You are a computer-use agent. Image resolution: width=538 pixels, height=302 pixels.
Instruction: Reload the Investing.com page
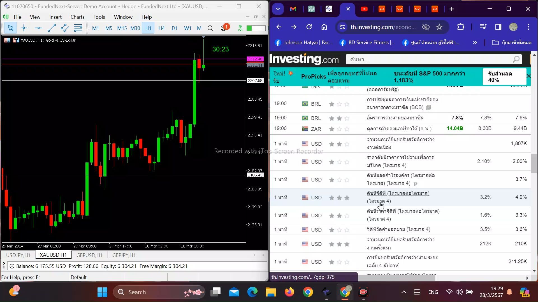coord(309,27)
